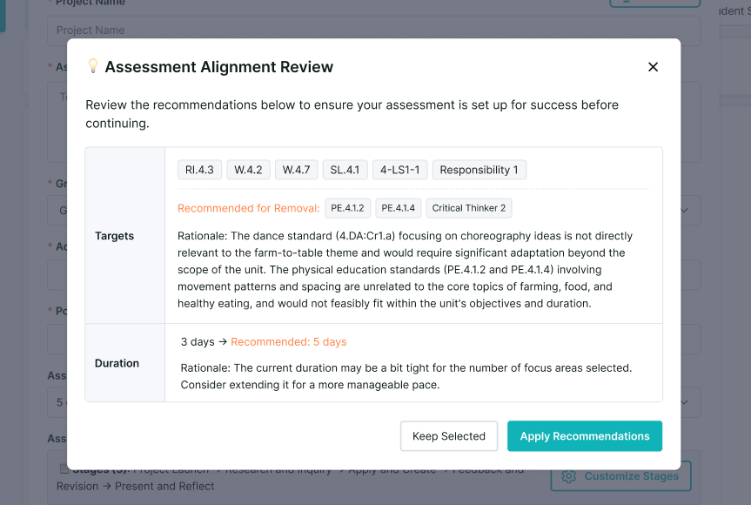Viewport: 751px width, 505px height.
Task: Select the 4-LS1-1 target tag
Action: 400,170
